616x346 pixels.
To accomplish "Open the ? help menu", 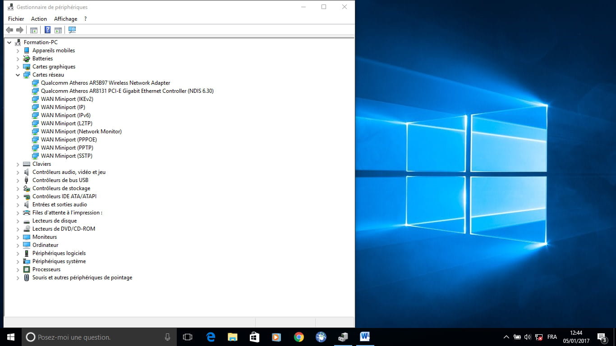I will [85, 19].
